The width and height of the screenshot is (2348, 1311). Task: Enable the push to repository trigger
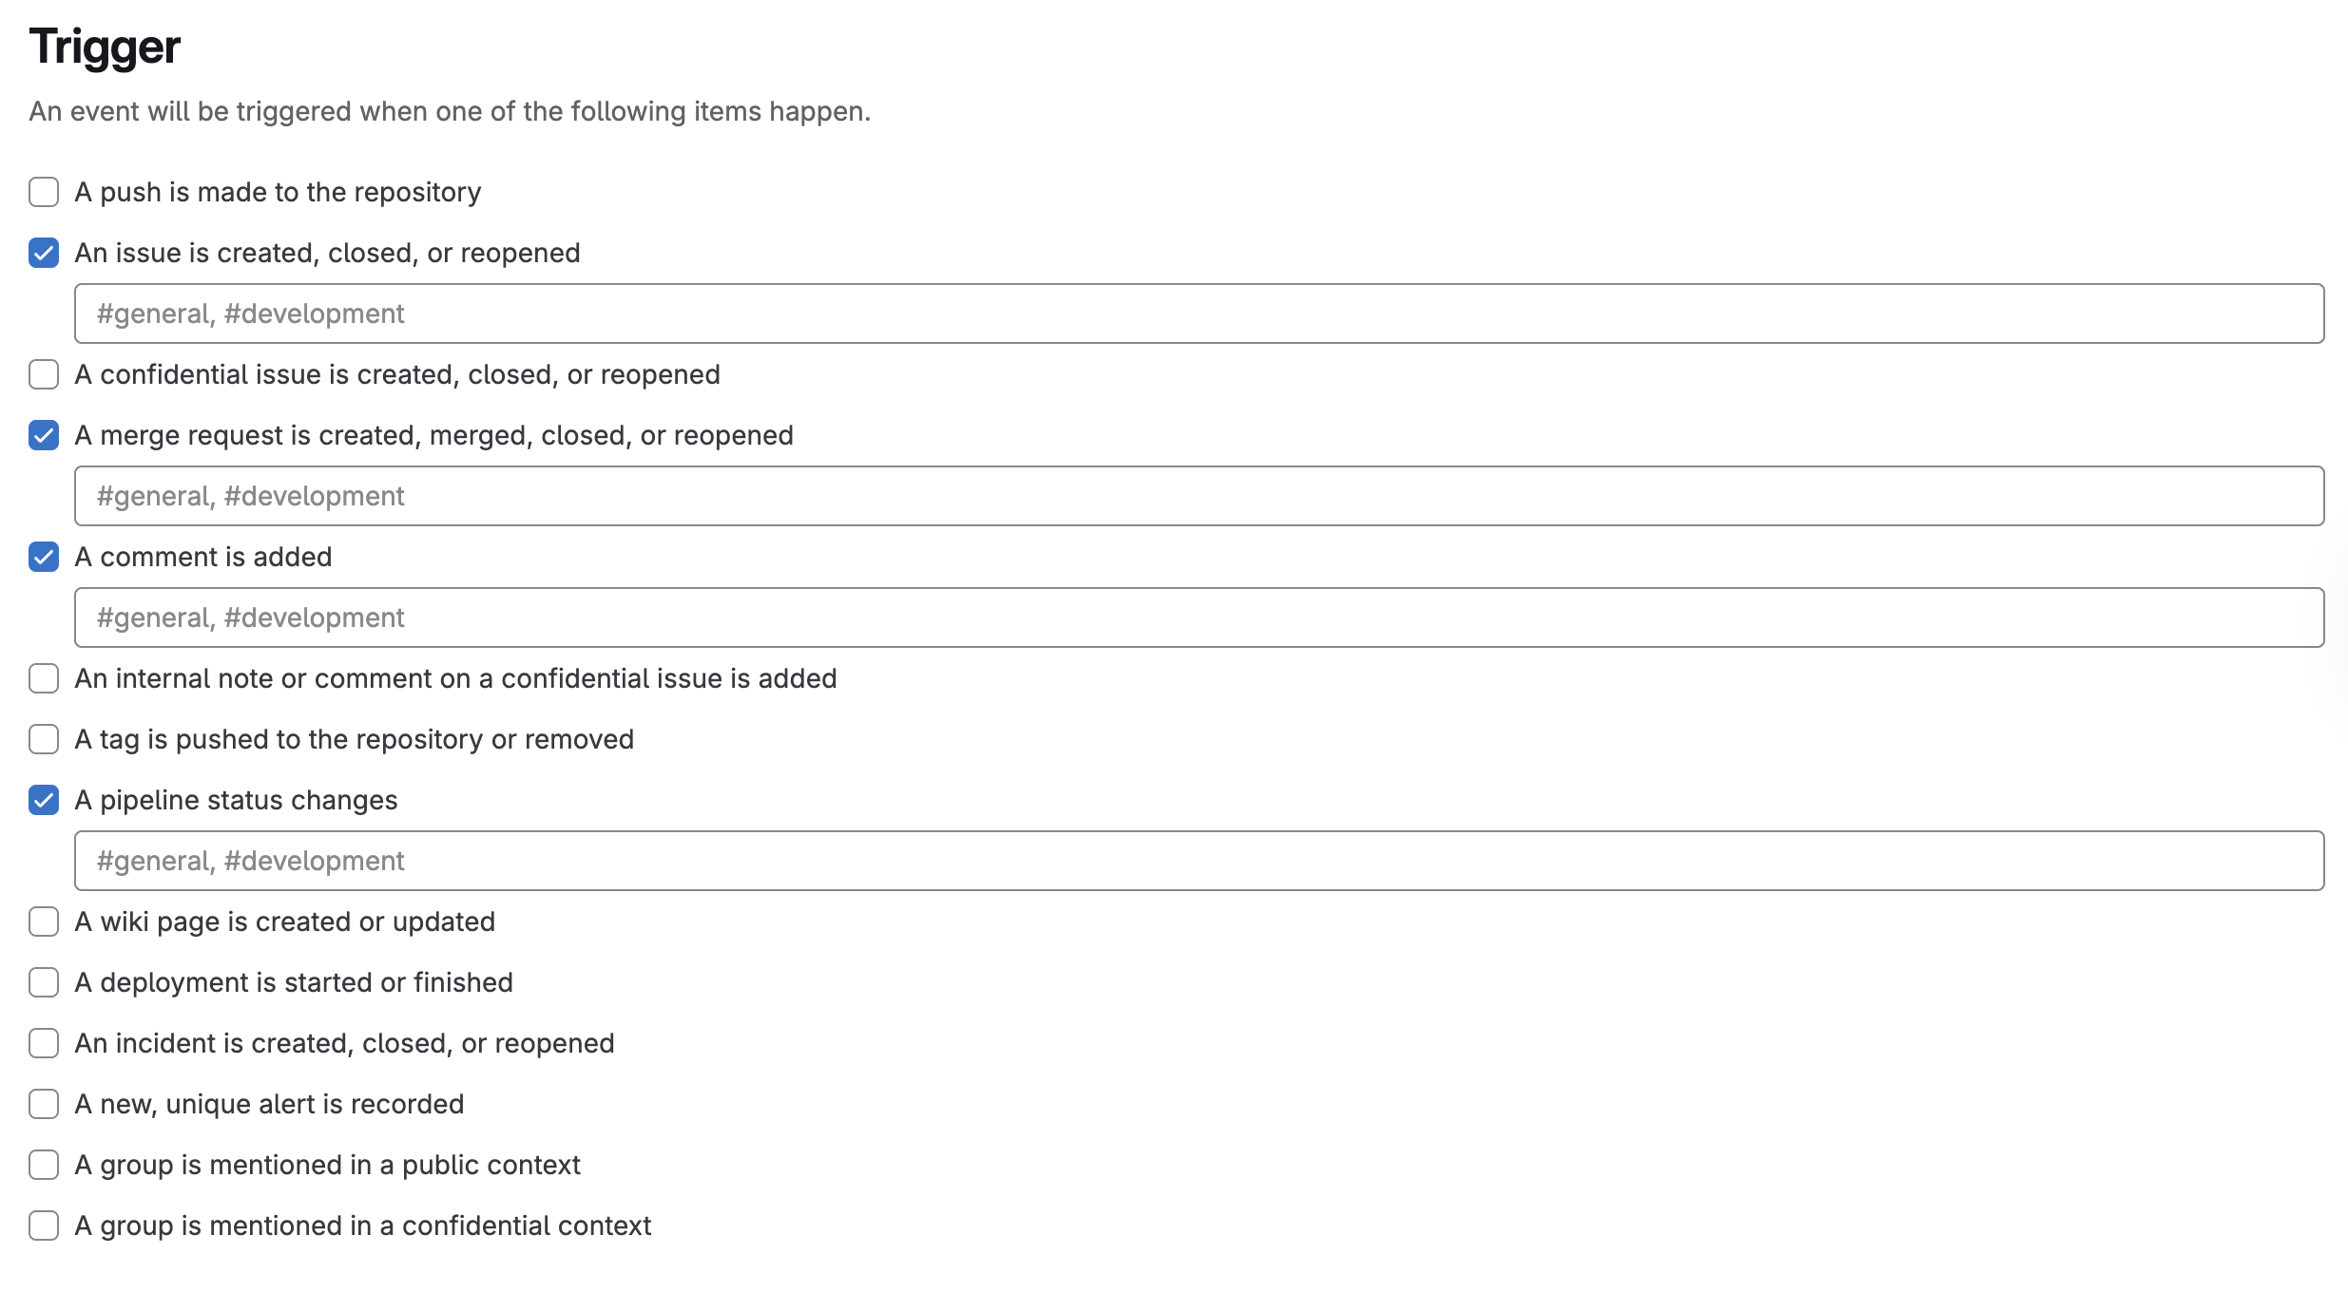click(x=44, y=192)
